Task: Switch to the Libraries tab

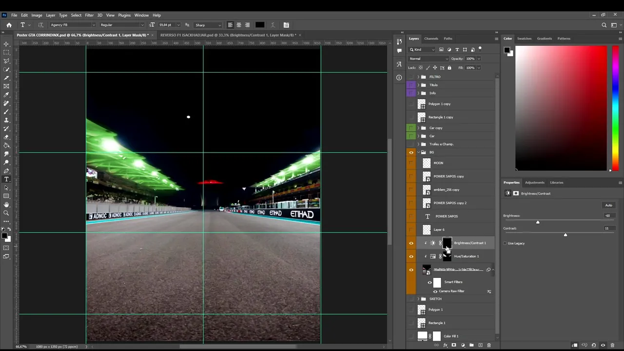Action: (556, 182)
